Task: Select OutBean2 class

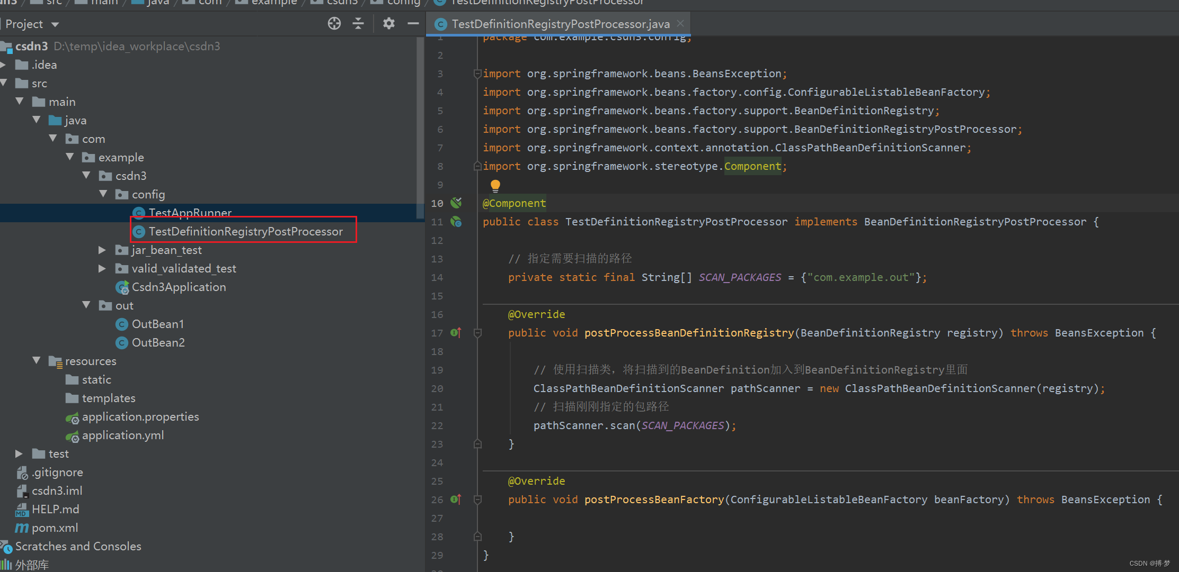Action: [158, 342]
